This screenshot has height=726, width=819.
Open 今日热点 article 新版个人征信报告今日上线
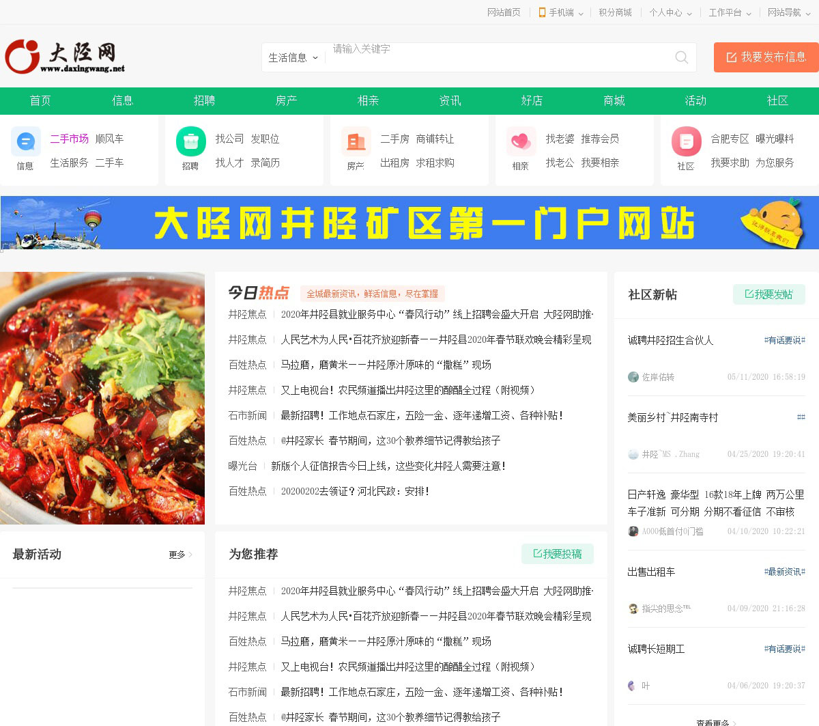pos(388,466)
